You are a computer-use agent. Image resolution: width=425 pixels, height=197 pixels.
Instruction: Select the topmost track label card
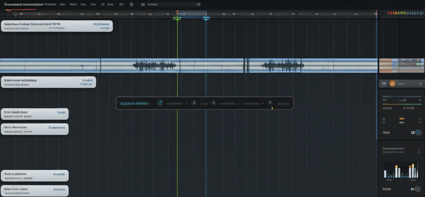[56, 26]
